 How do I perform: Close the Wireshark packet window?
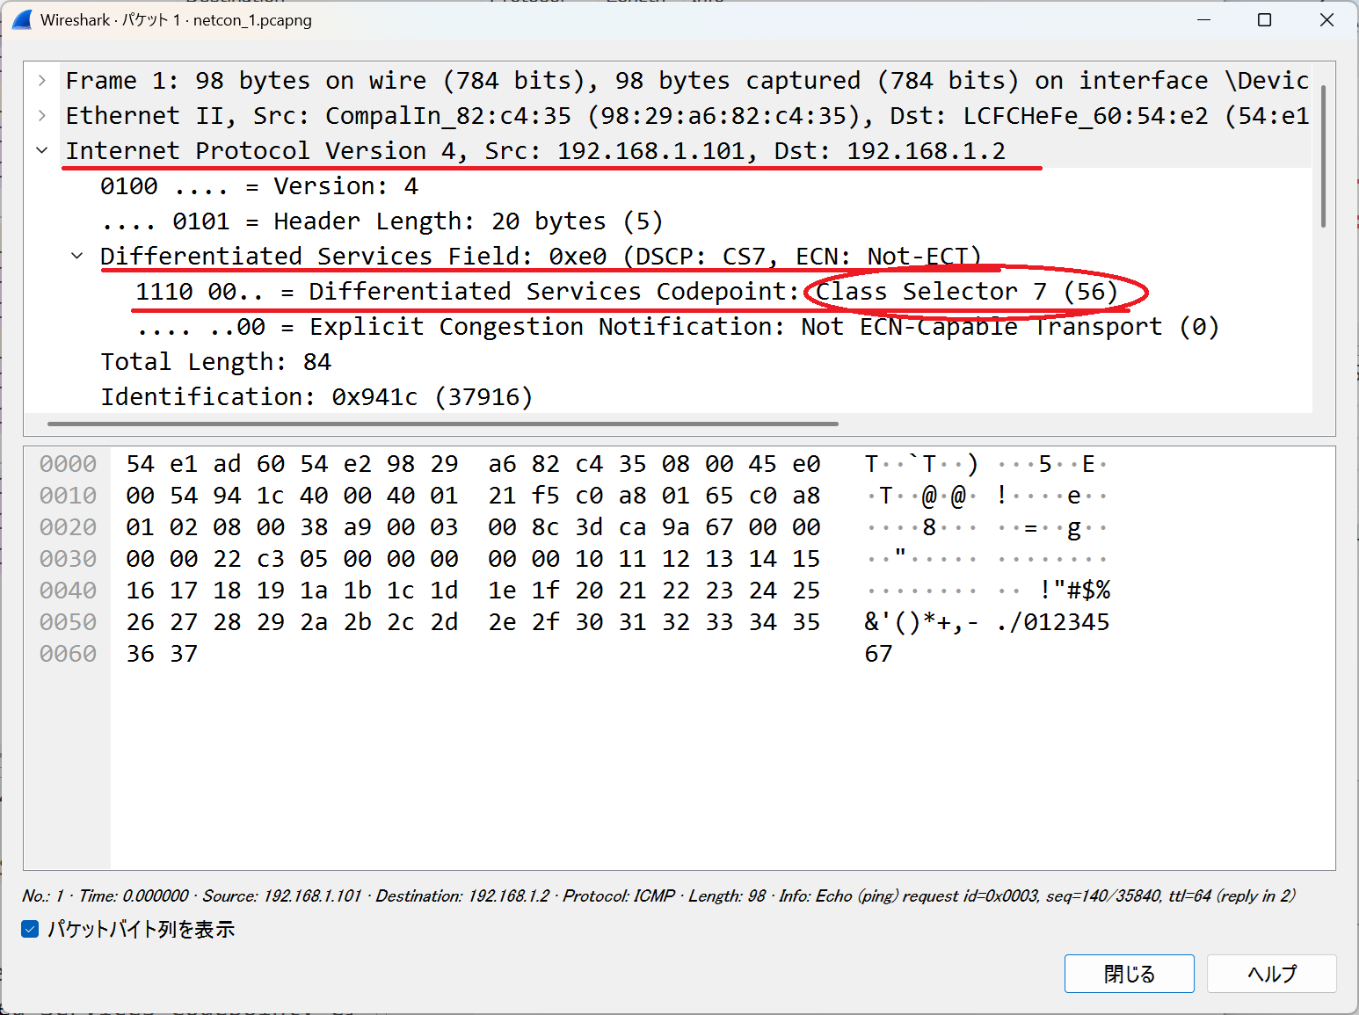tap(1326, 20)
